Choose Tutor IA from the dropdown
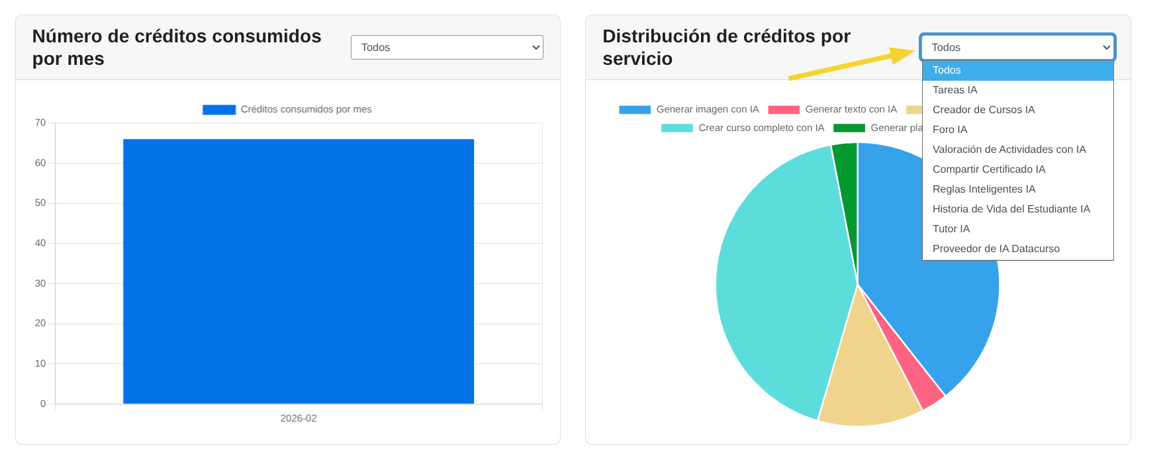The image size is (1169, 450). coord(1018,229)
